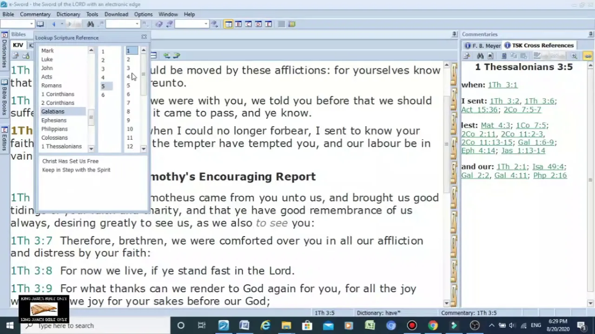Click the commentary list view icon

[503, 56]
